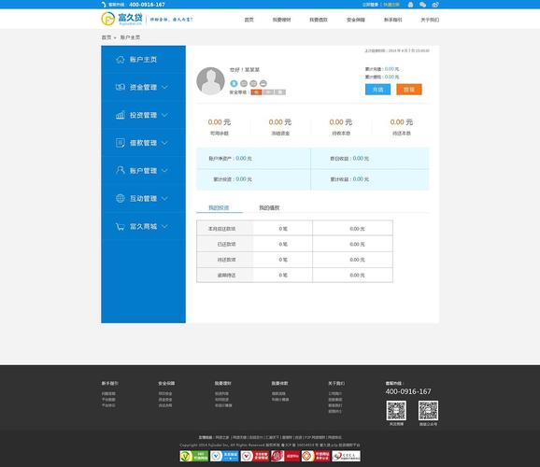
Task: Click the fourth gray verification icon under username
Action: click(263, 83)
